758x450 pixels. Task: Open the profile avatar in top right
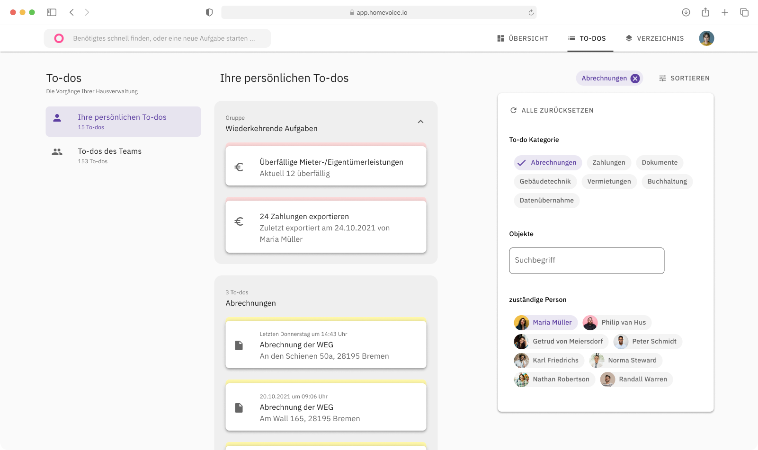pyautogui.click(x=706, y=38)
